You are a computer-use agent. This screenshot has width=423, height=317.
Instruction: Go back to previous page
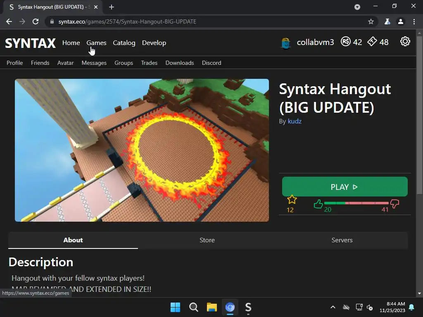9,21
